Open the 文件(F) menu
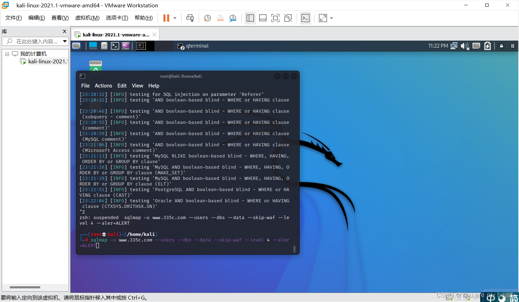 14,18
